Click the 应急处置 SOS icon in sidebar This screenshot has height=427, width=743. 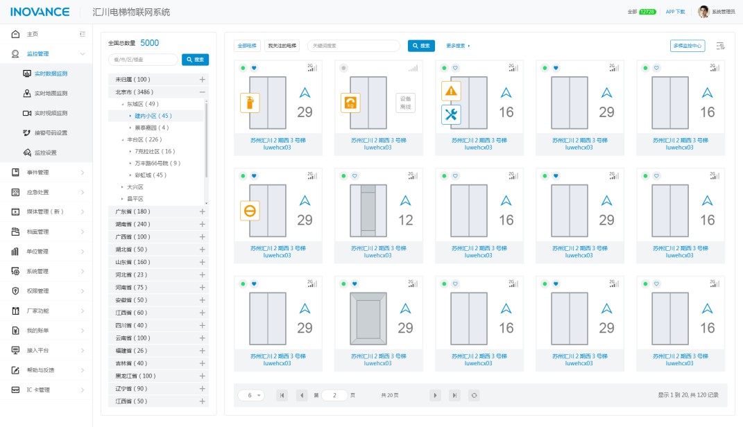pos(16,192)
